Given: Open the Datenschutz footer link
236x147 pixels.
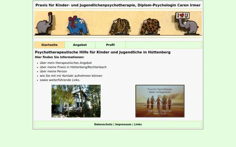Looking at the screenshot, I should [103, 124].
